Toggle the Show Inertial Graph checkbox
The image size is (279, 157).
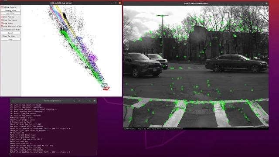pyautogui.click(x=2, y=26)
